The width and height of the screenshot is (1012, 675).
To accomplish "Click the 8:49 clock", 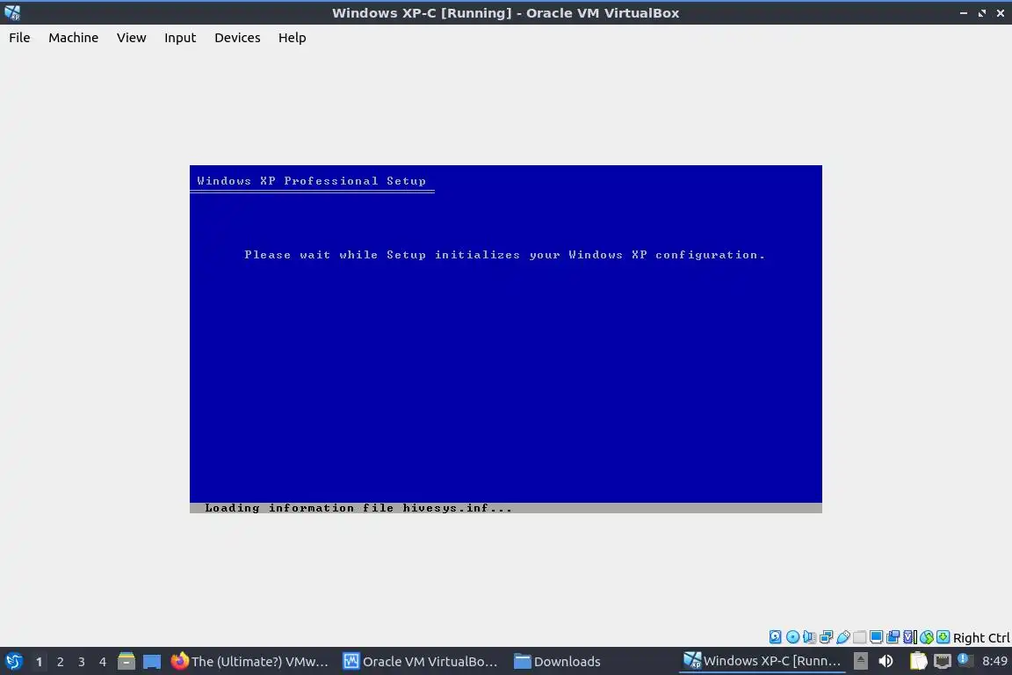I will point(994,661).
